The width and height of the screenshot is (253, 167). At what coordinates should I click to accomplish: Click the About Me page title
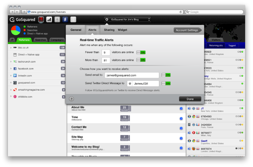pyautogui.click(x=78, y=107)
